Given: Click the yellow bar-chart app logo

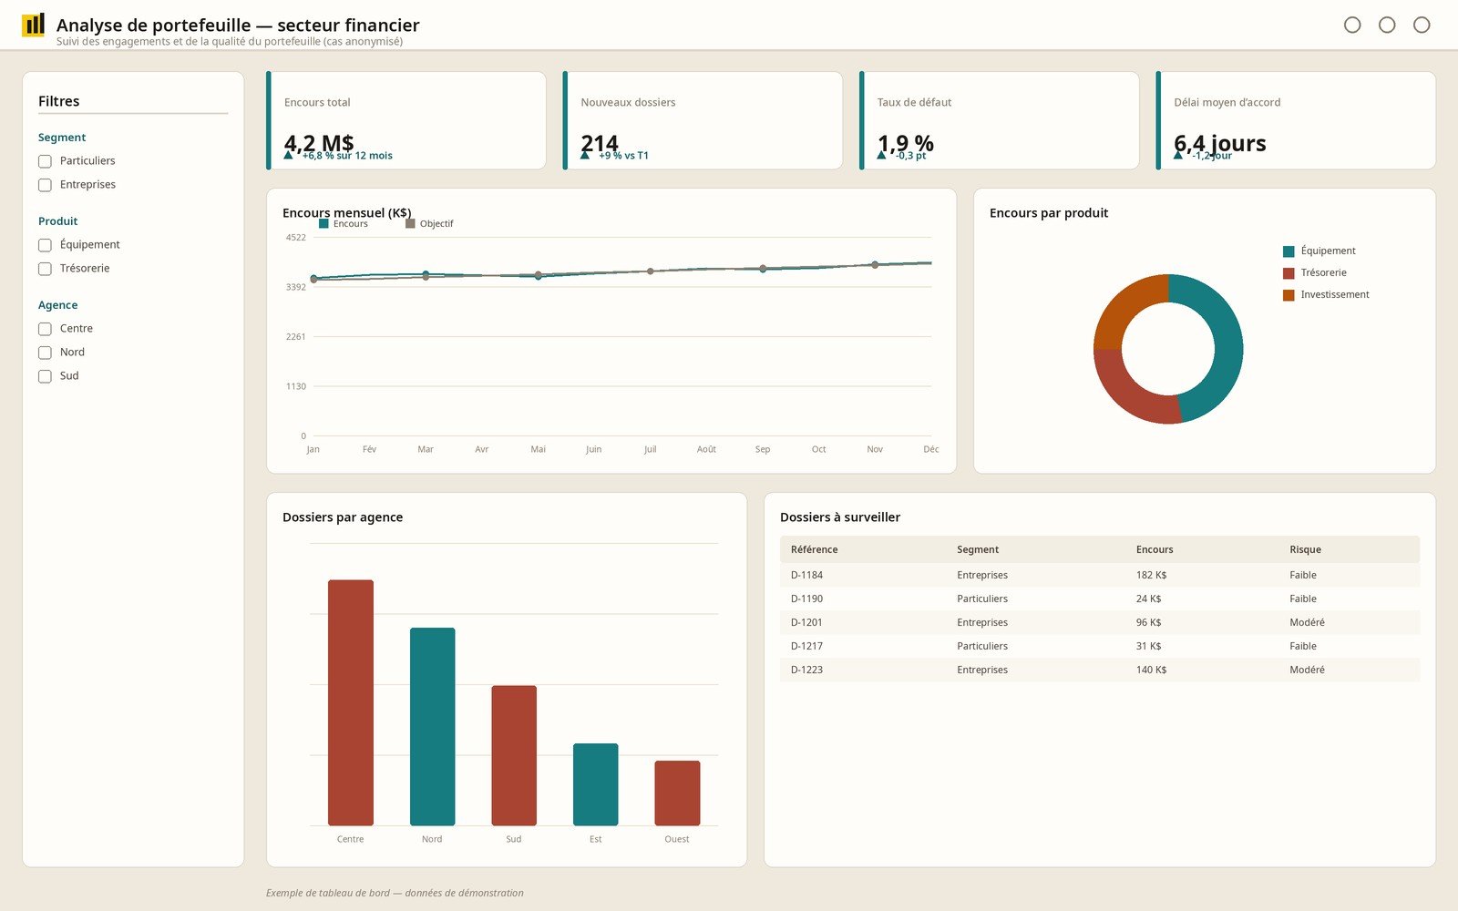Looking at the screenshot, I should 33,25.
